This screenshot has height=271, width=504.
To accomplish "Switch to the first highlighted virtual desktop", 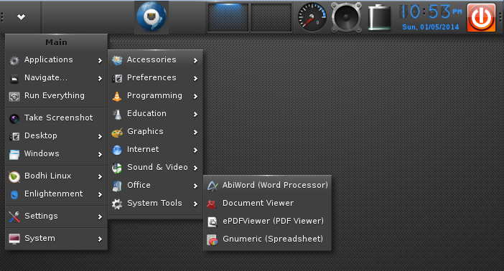I will pyautogui.click(x=228, y=17).
